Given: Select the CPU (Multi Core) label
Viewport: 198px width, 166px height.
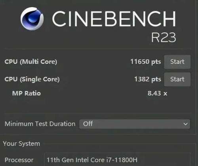Looking at the screenshot, I should [x=31, y=62].
